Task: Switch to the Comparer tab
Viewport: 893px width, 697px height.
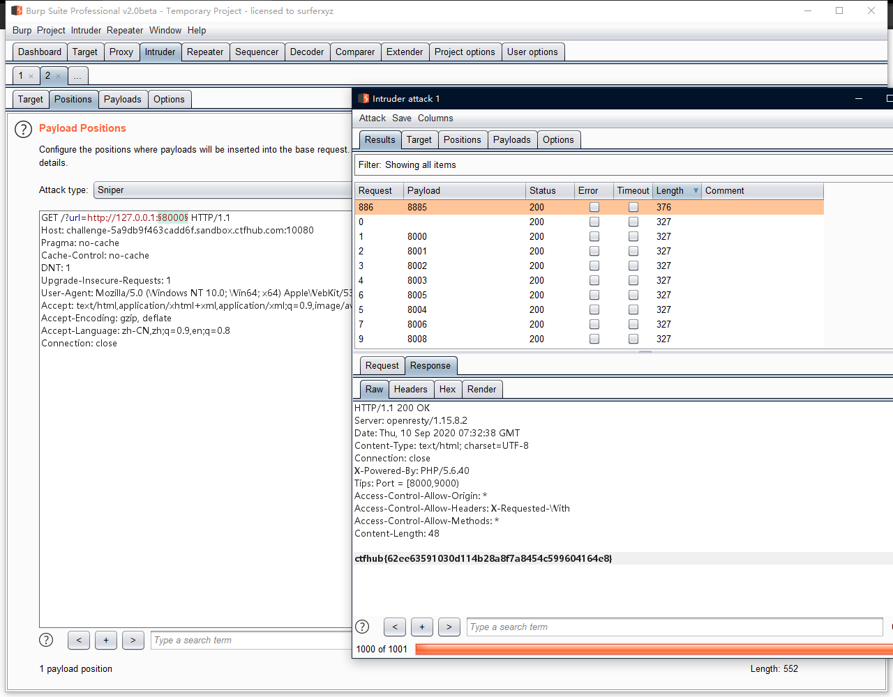Action: tap(355, 52)
